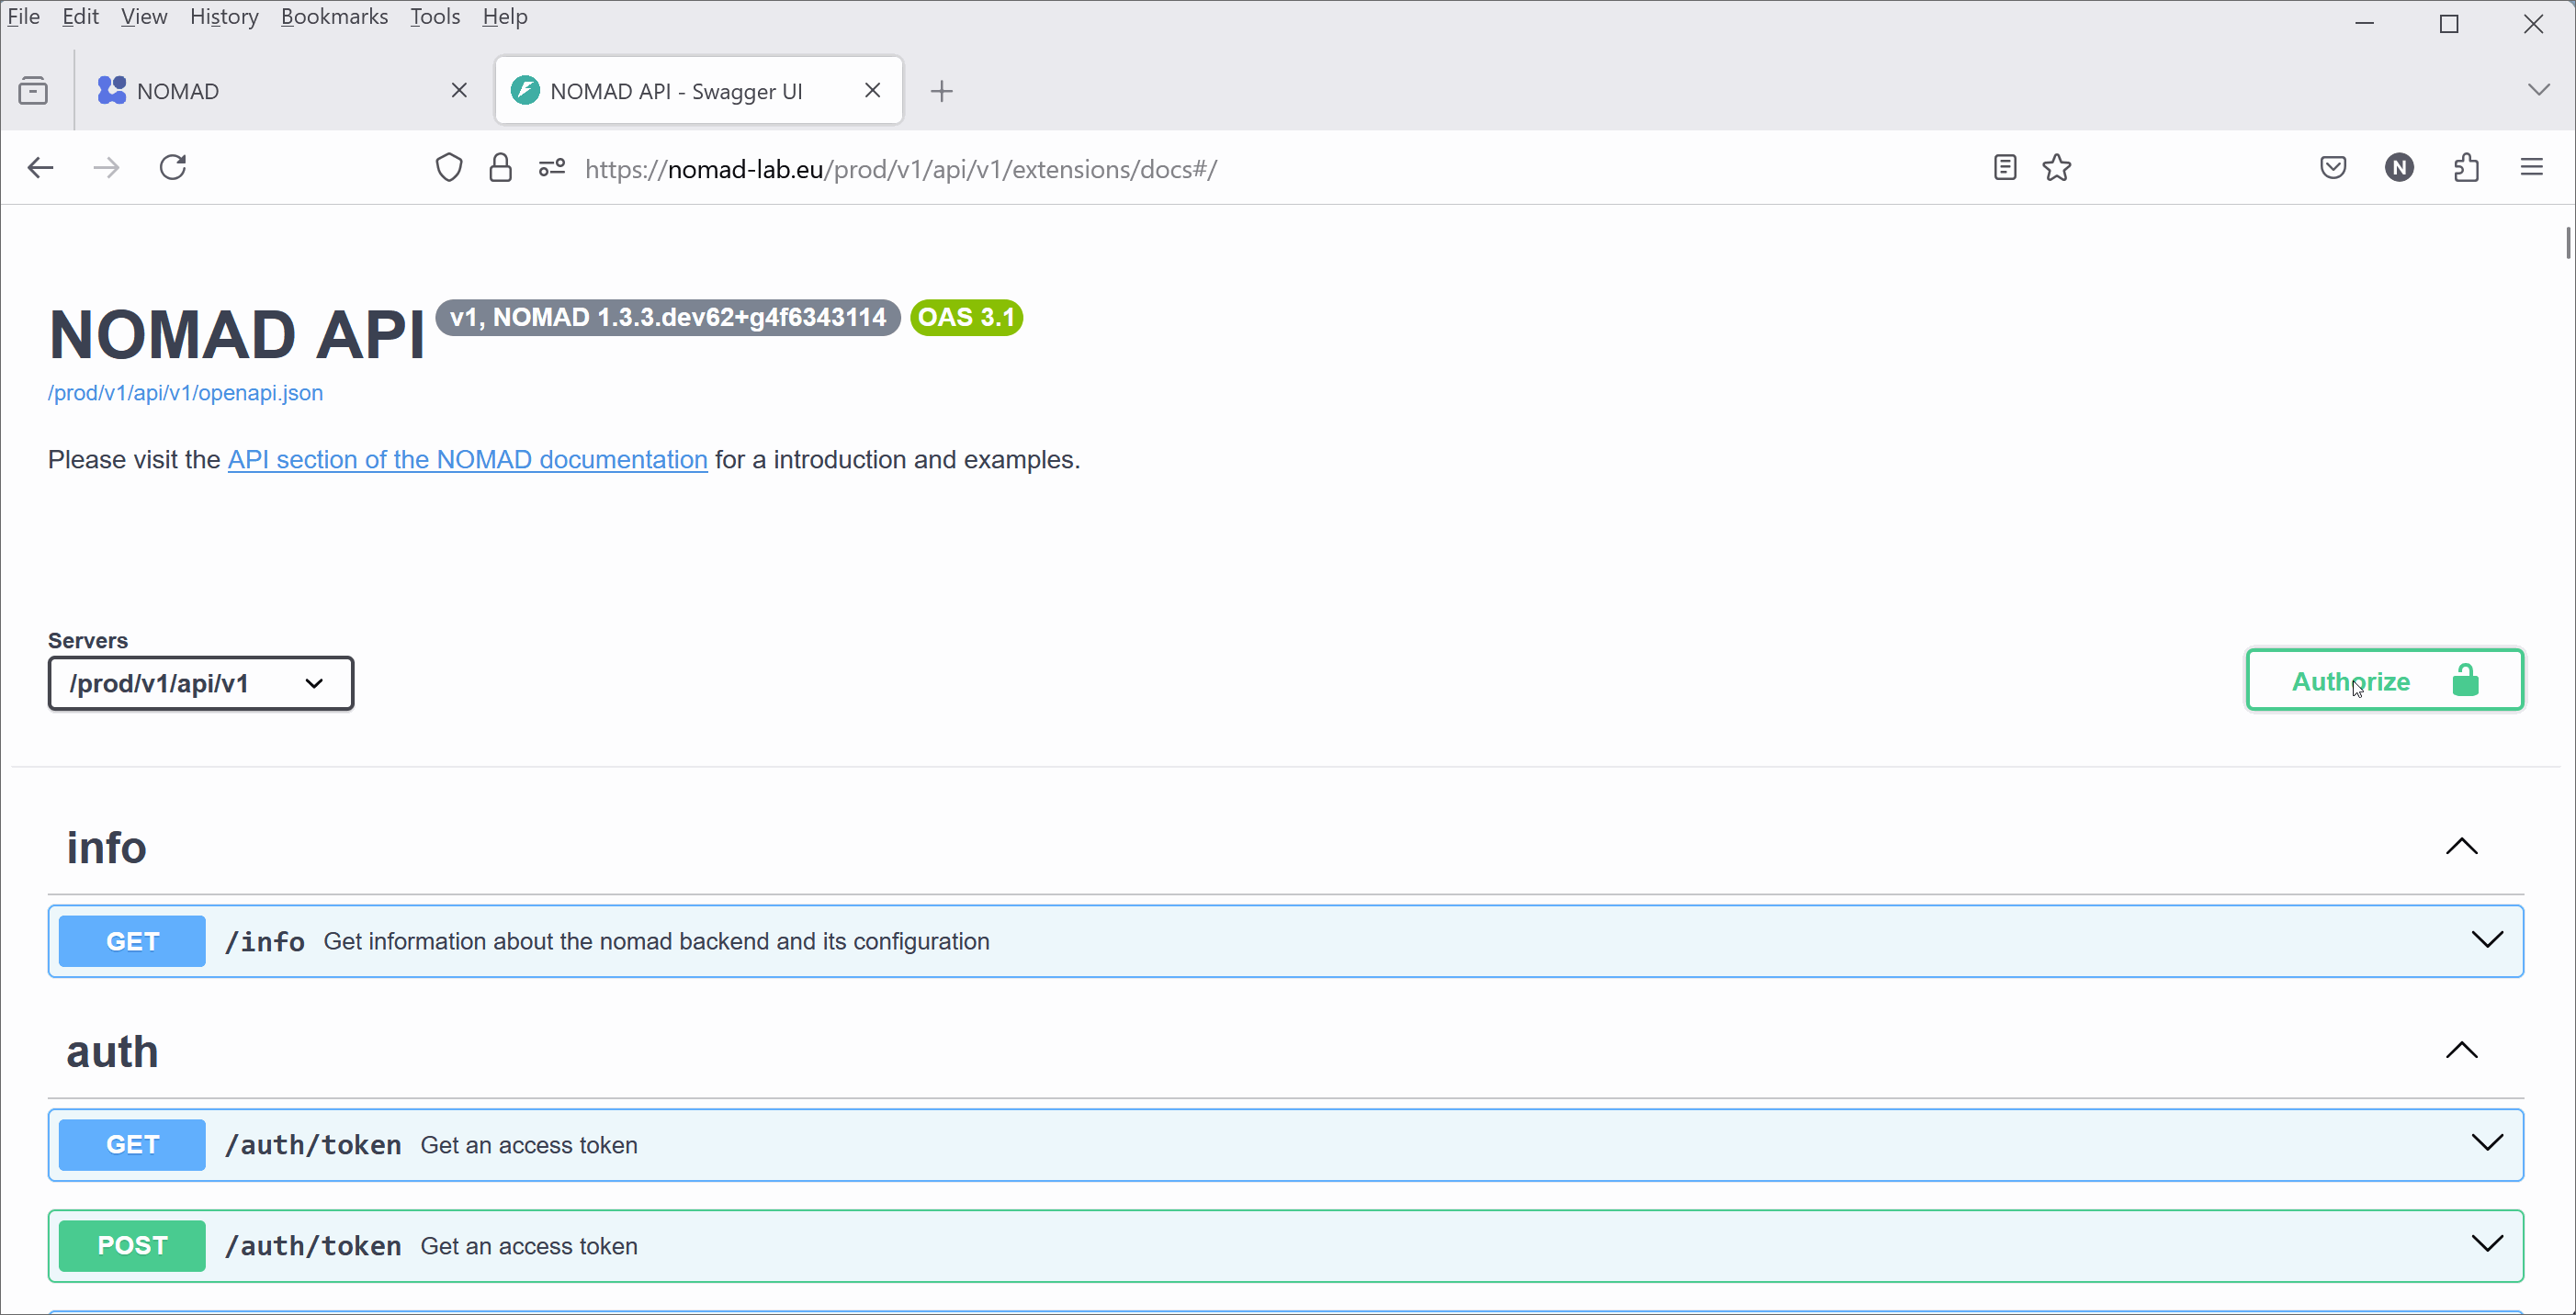Open the Servers dropdown /prod/v1/api/v1
Image resolution: width=2576 pixels, height=1315 pixels.
(201, 683)
